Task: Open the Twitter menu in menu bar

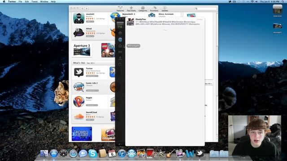Action: pyautogui.click(x=12, y=1)
